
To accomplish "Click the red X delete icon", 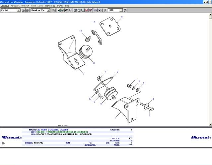I will [87, 10].
